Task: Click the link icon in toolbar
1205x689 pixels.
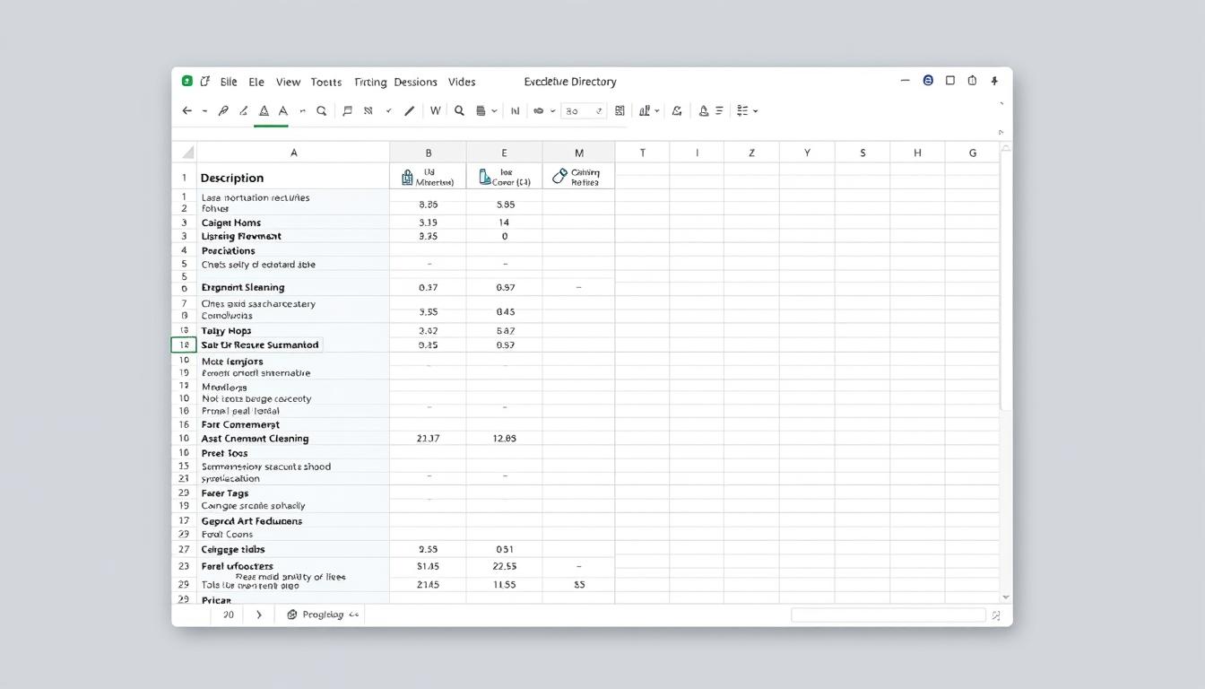Action: pos(538,111)
